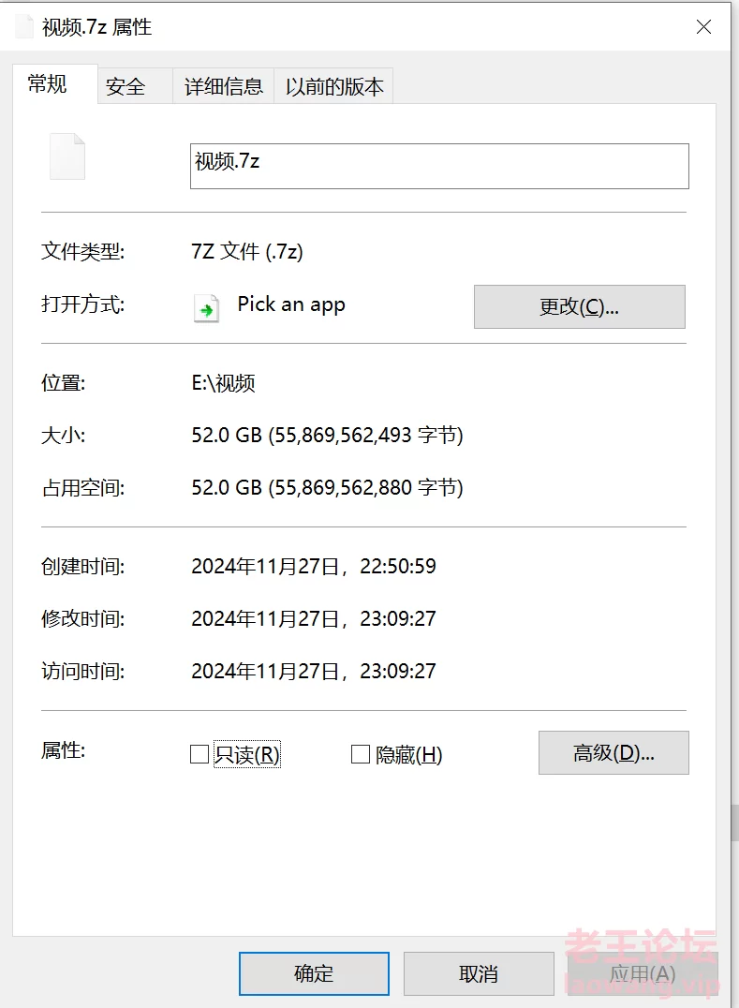Viewport: 739px width, 1008px height.
Task: Click the large blank file icon
Action: click(x=67, y=156)
